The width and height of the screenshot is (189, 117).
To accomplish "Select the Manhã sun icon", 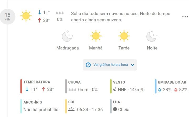I will coord(96,36).
